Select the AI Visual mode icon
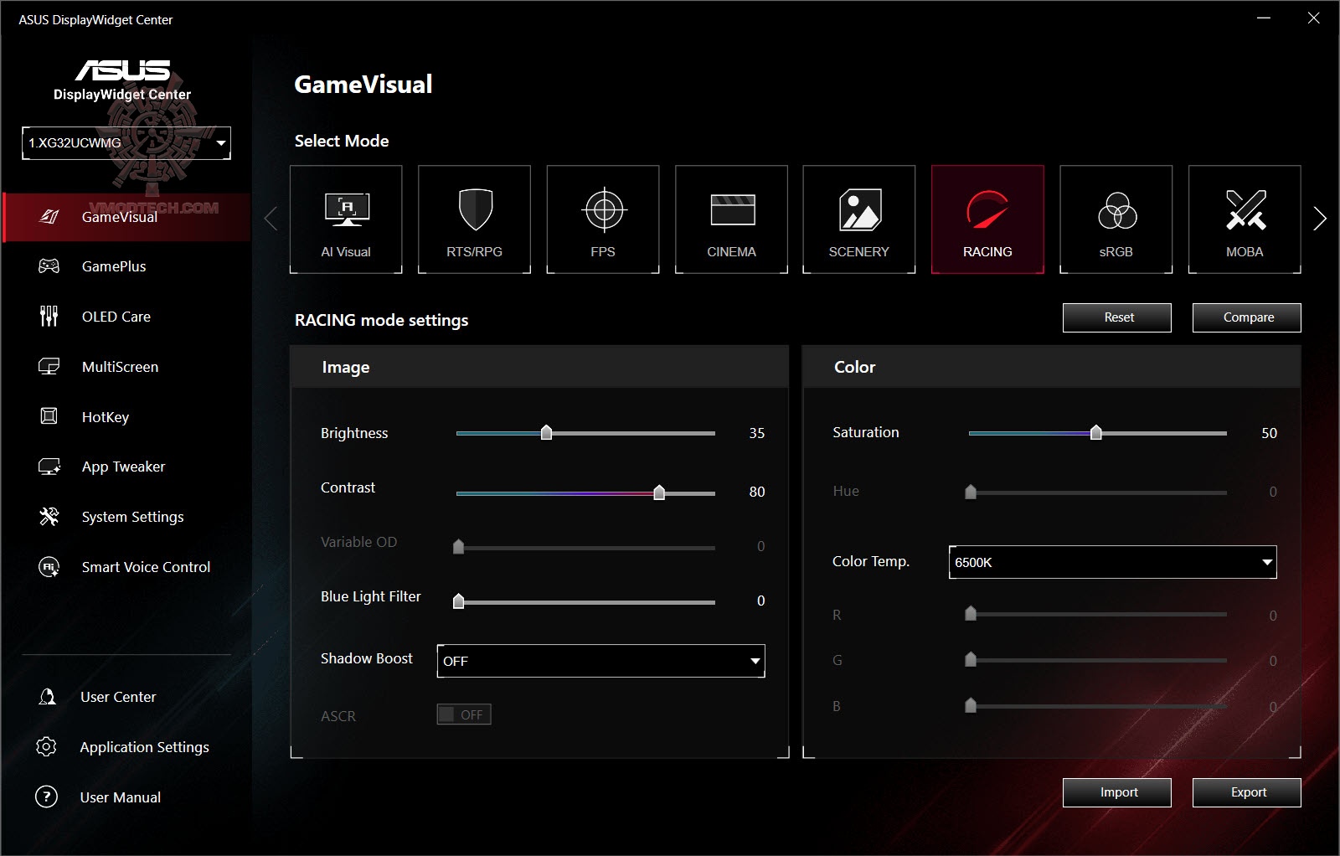1340x856 pixels. tap(346, 219)
